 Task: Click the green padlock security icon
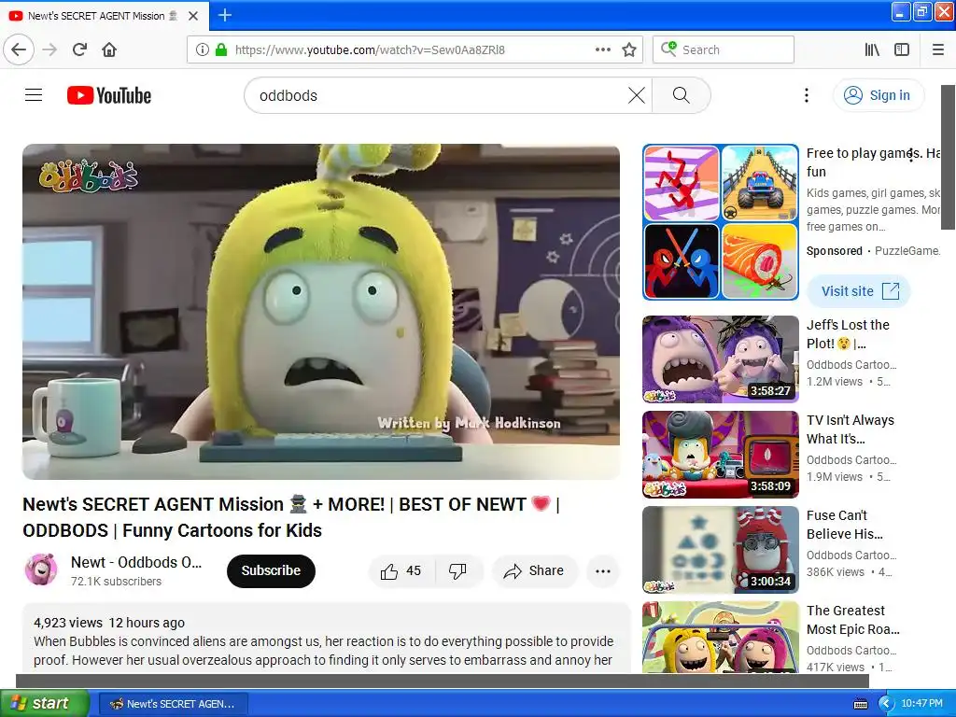point(221,49)
